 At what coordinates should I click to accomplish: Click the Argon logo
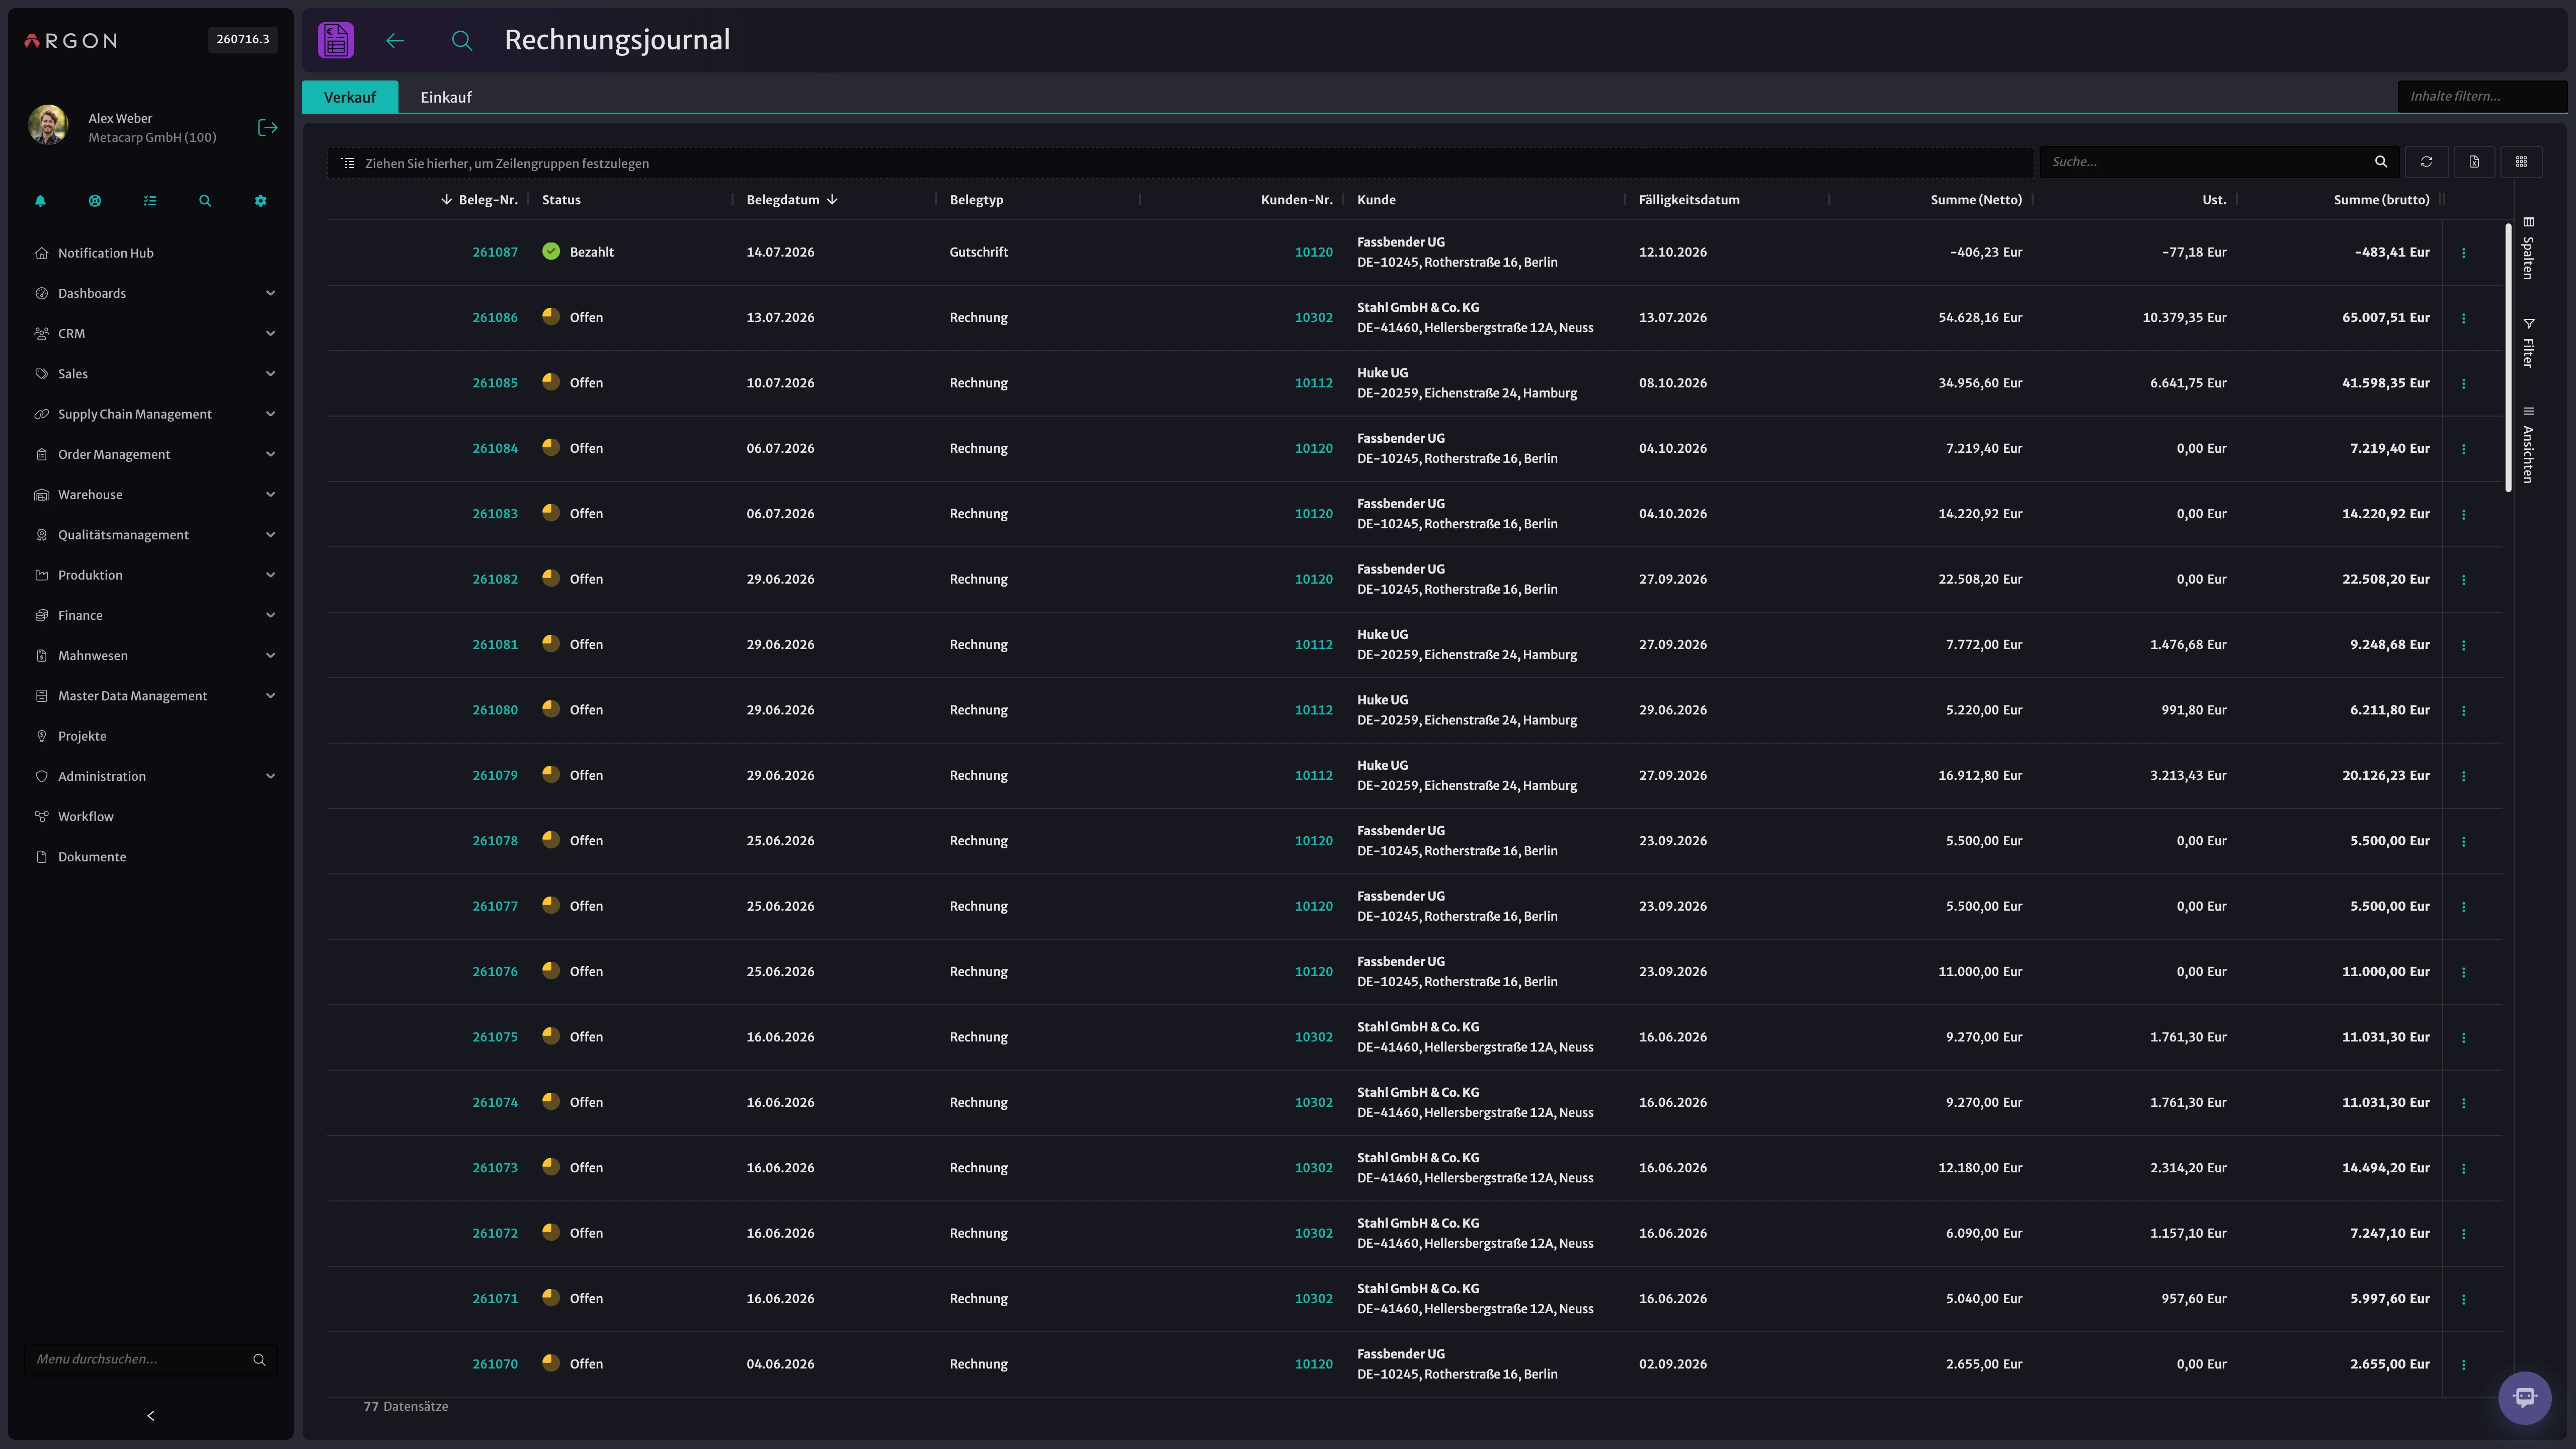[x=70, y=41]
